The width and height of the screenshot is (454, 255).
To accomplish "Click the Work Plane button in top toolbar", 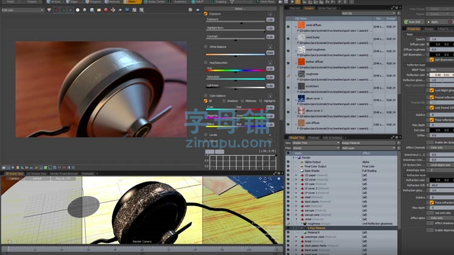I will coord(266,2).
